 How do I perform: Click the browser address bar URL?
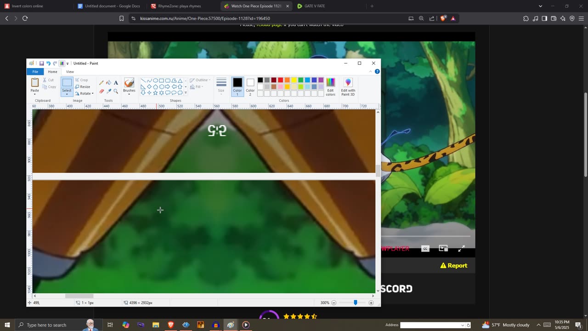coord(205,18)
